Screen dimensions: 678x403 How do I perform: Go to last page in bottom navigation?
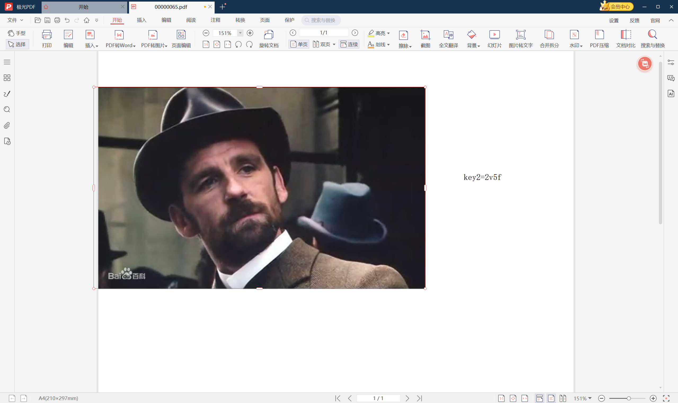(x=420, y=398)
